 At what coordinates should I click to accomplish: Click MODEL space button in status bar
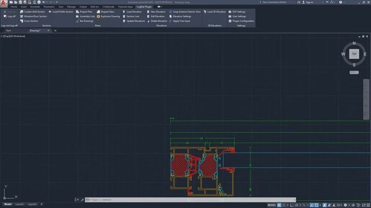pos(272,205)
